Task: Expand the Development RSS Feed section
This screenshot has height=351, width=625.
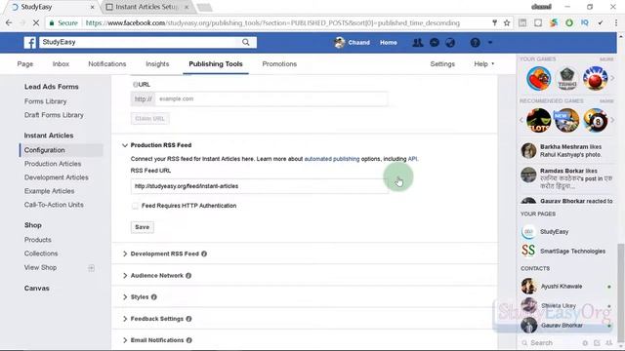Action: point(125,253)
